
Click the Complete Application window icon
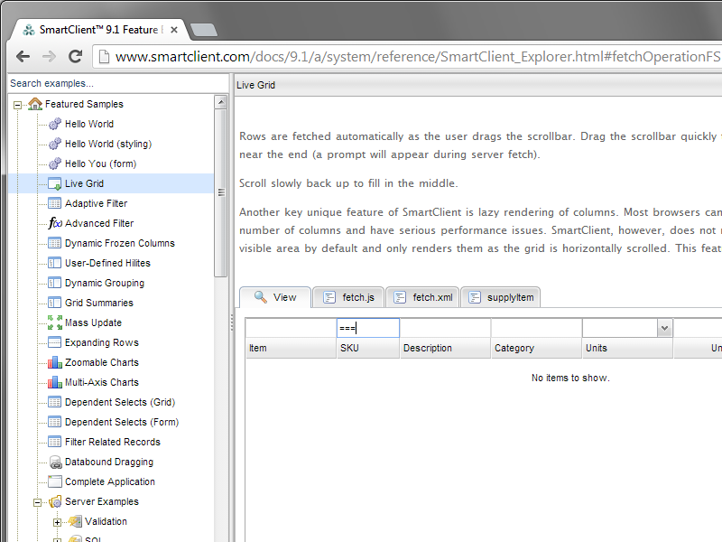pyautogui.click(x=54, y=481)
